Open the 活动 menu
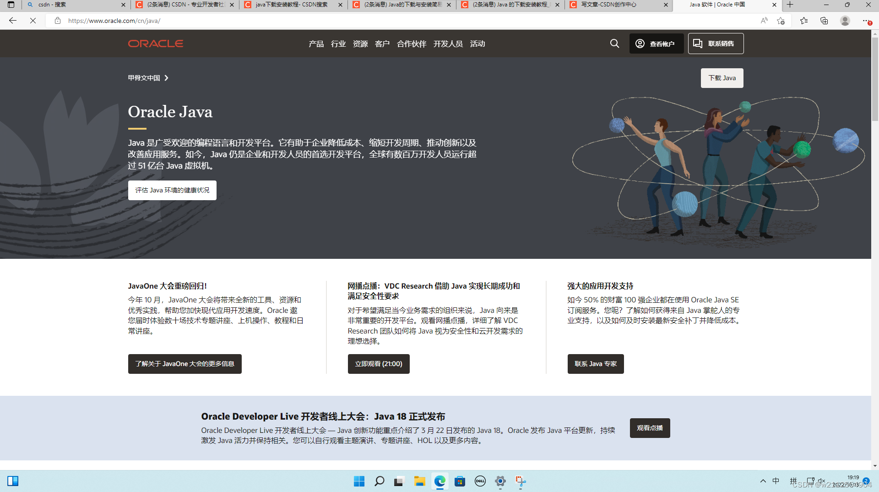The height and width of the screenshot is (492, 879). click(x=477, y=44)
